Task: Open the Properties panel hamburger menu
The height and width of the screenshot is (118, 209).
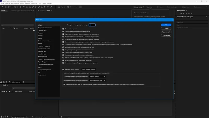Action: [206, 17]
